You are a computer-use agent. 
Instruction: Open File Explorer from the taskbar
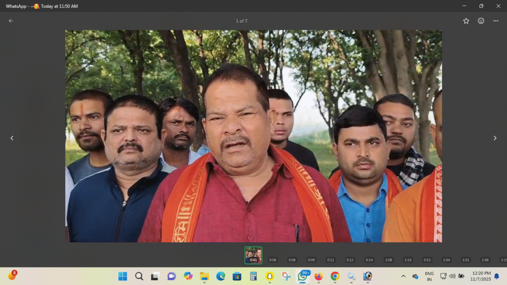pyautogui.click(x=204, y=276)
